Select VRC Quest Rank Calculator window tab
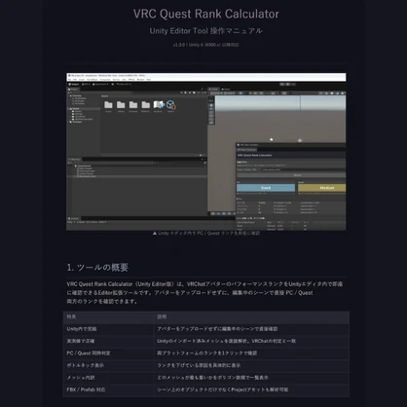This screenshot has height=407, width=407. (246, 150)
